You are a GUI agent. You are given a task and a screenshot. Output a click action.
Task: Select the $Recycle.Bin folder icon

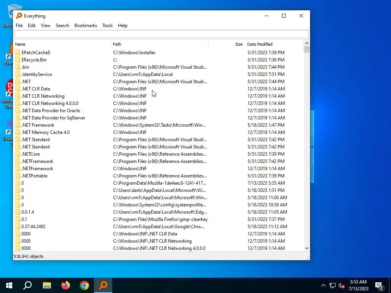click(x=18, y=60)
